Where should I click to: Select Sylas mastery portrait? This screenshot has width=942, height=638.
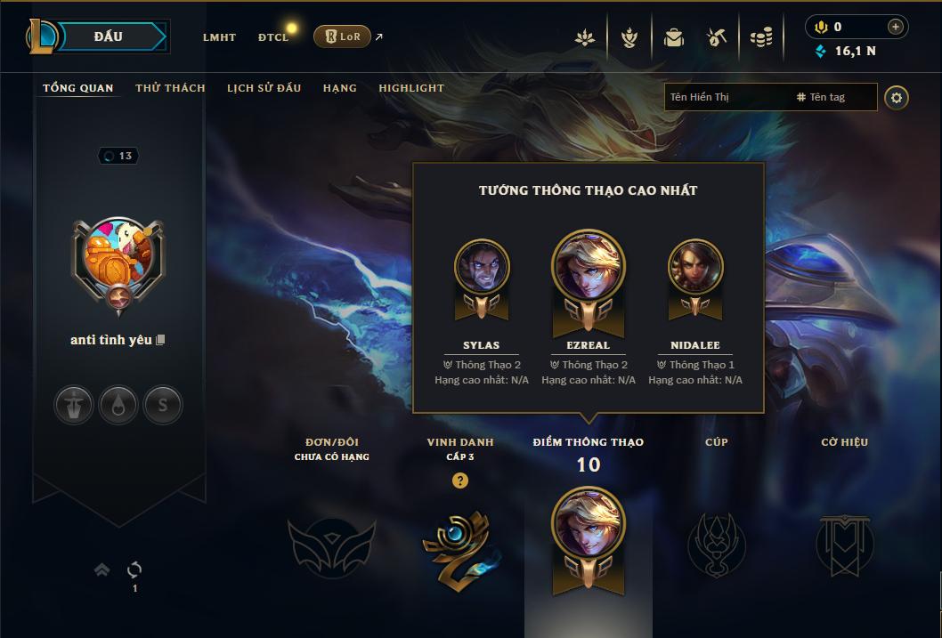click(482, 266)
